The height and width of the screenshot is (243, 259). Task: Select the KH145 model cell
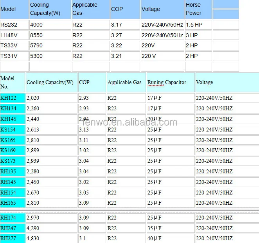point(9,119)
